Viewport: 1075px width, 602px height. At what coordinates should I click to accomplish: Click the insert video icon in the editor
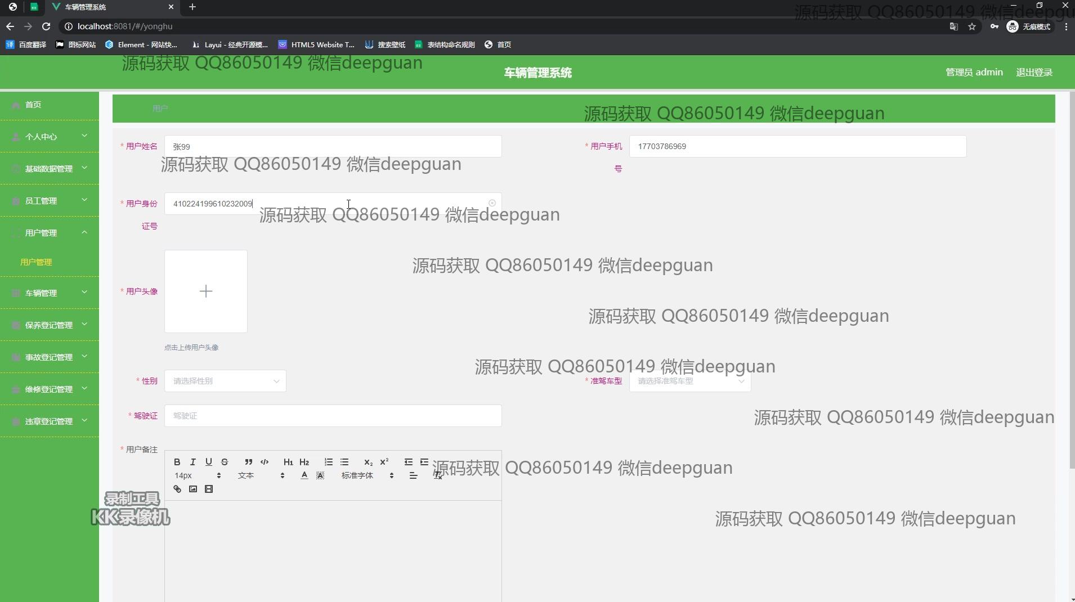coord(208,489)
